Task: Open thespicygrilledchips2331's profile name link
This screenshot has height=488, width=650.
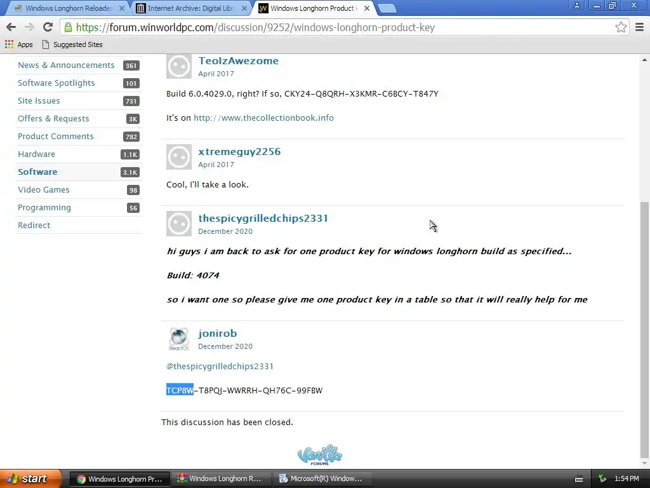Action: pyautogui.click(x=263, y=219)
